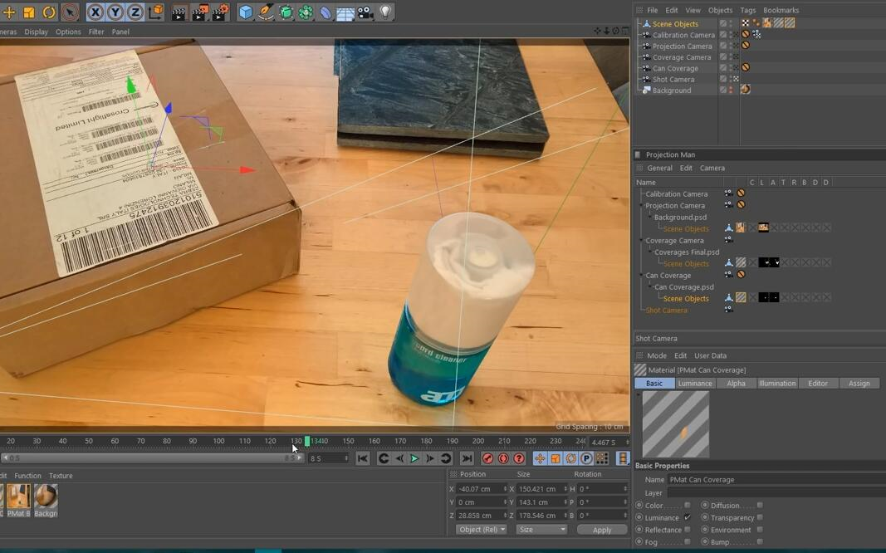Open the Size dropdown
This screenshot has width=886, height=553.
pyautogui.click(x=541, y=529)
